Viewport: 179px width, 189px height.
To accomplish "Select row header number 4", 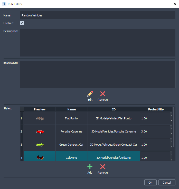I will tap(22, 156).
